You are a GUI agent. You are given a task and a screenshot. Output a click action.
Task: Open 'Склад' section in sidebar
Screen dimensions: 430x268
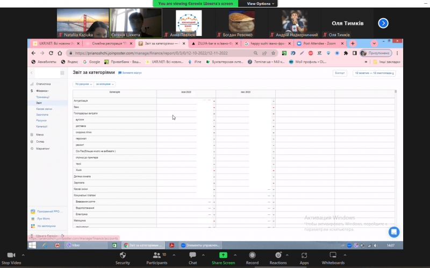tap(40, 142)
